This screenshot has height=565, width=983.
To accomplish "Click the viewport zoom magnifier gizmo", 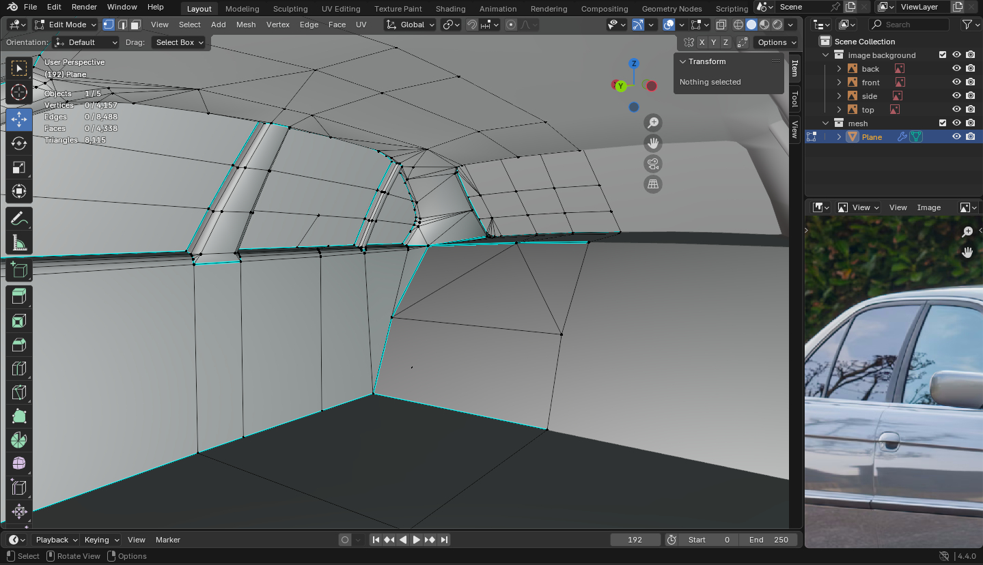I will (x=653, y=123).
